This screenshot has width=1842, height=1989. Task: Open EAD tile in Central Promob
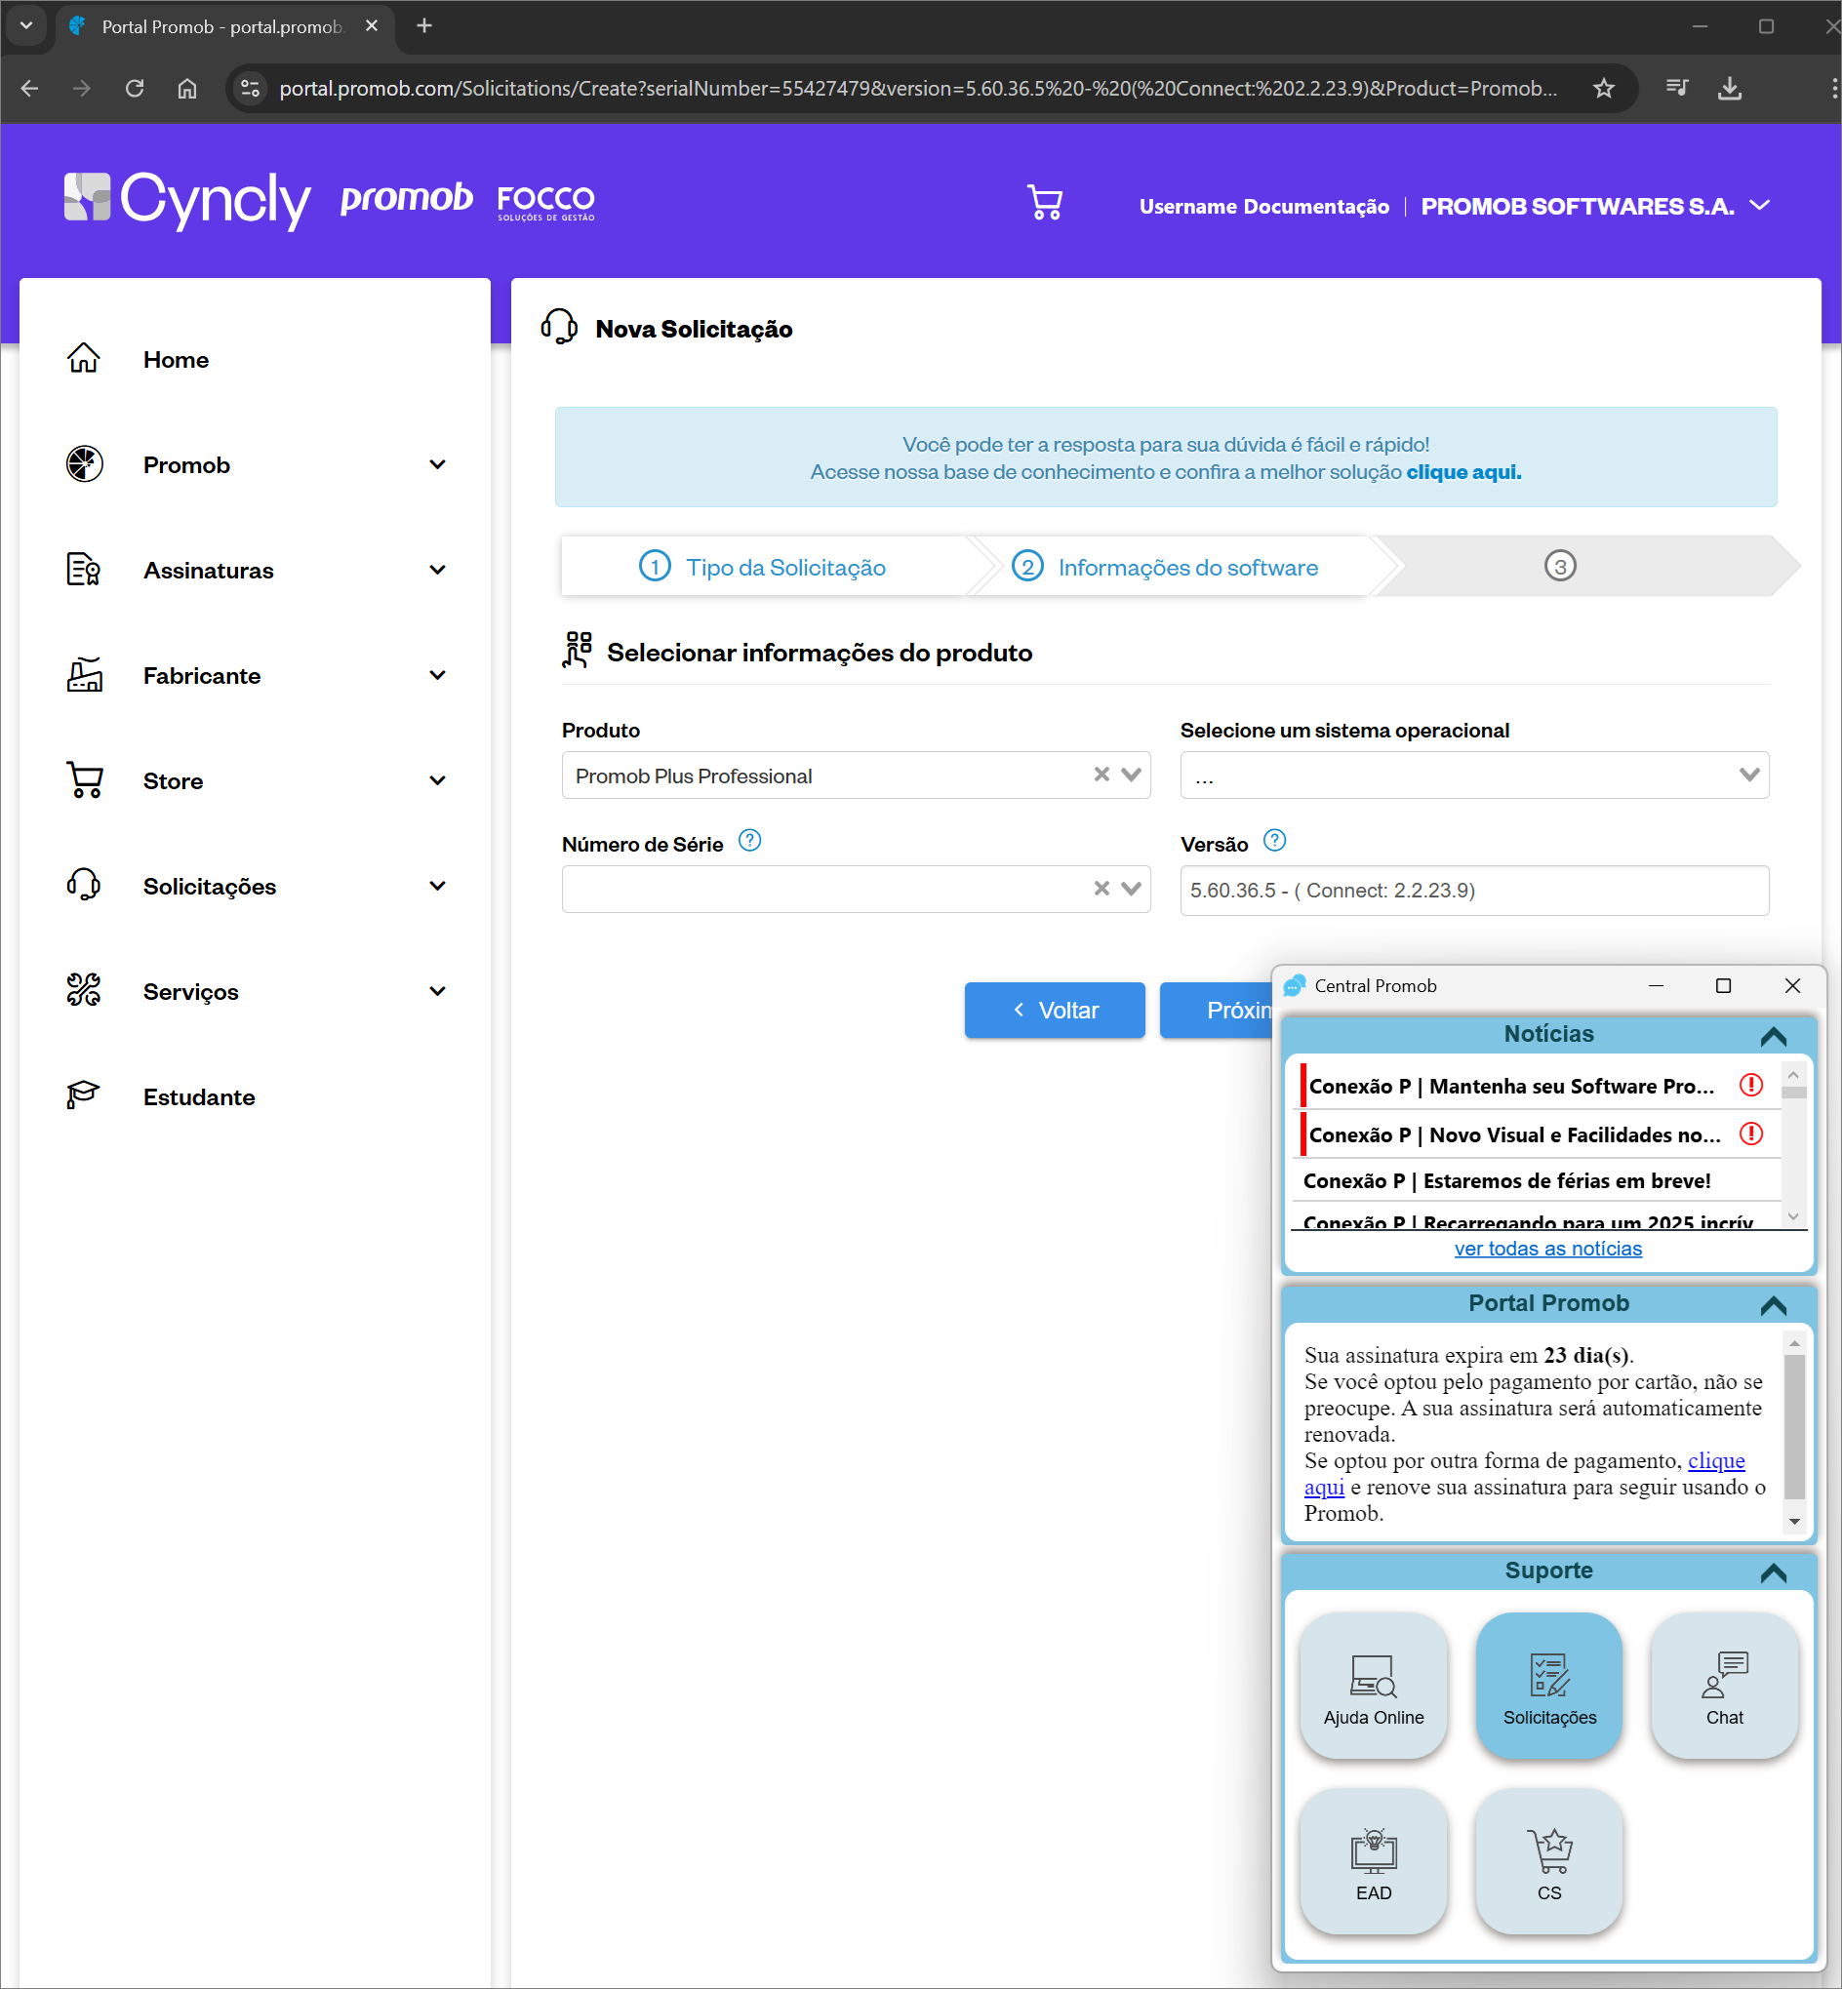click(x=1374, y=1861)
